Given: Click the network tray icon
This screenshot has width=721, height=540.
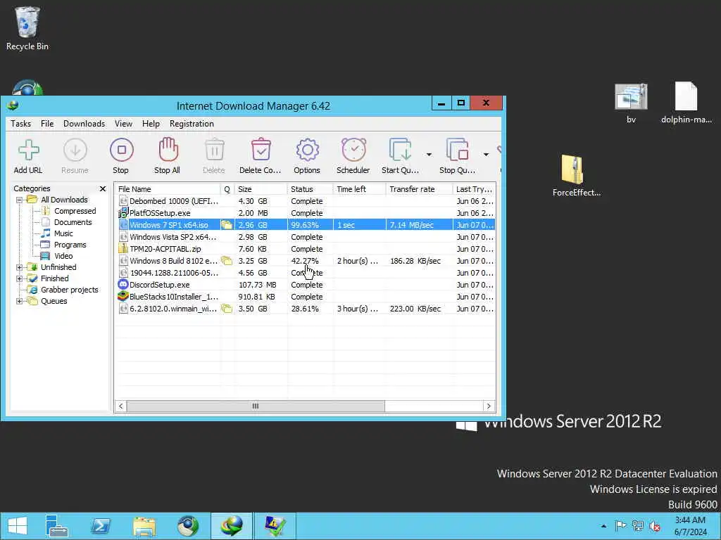Looking at the screenshot, I should pyautogui.click(x=638, y=526).
